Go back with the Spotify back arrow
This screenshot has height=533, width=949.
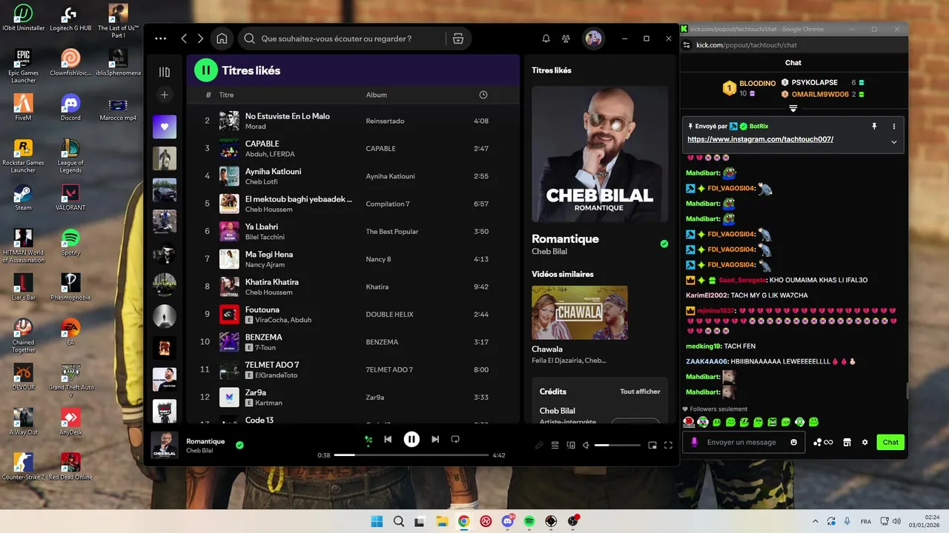(184, 38)
